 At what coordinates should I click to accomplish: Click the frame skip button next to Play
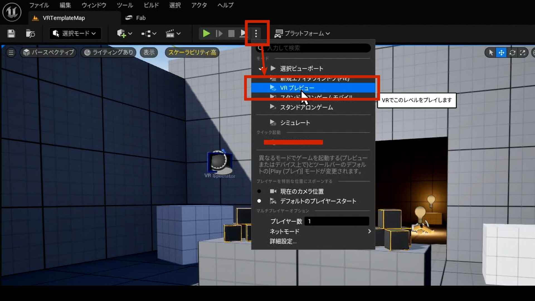click(x=219, y=33)
